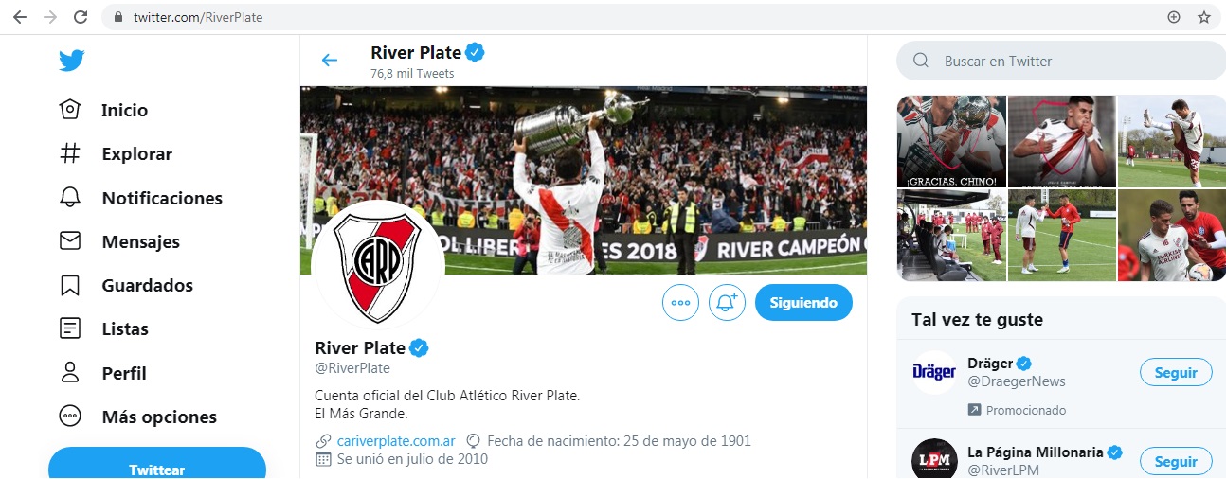Follow La Página Millonaria account
The width and height of the screenshot is (1226, 479).
click(1176, 461)
